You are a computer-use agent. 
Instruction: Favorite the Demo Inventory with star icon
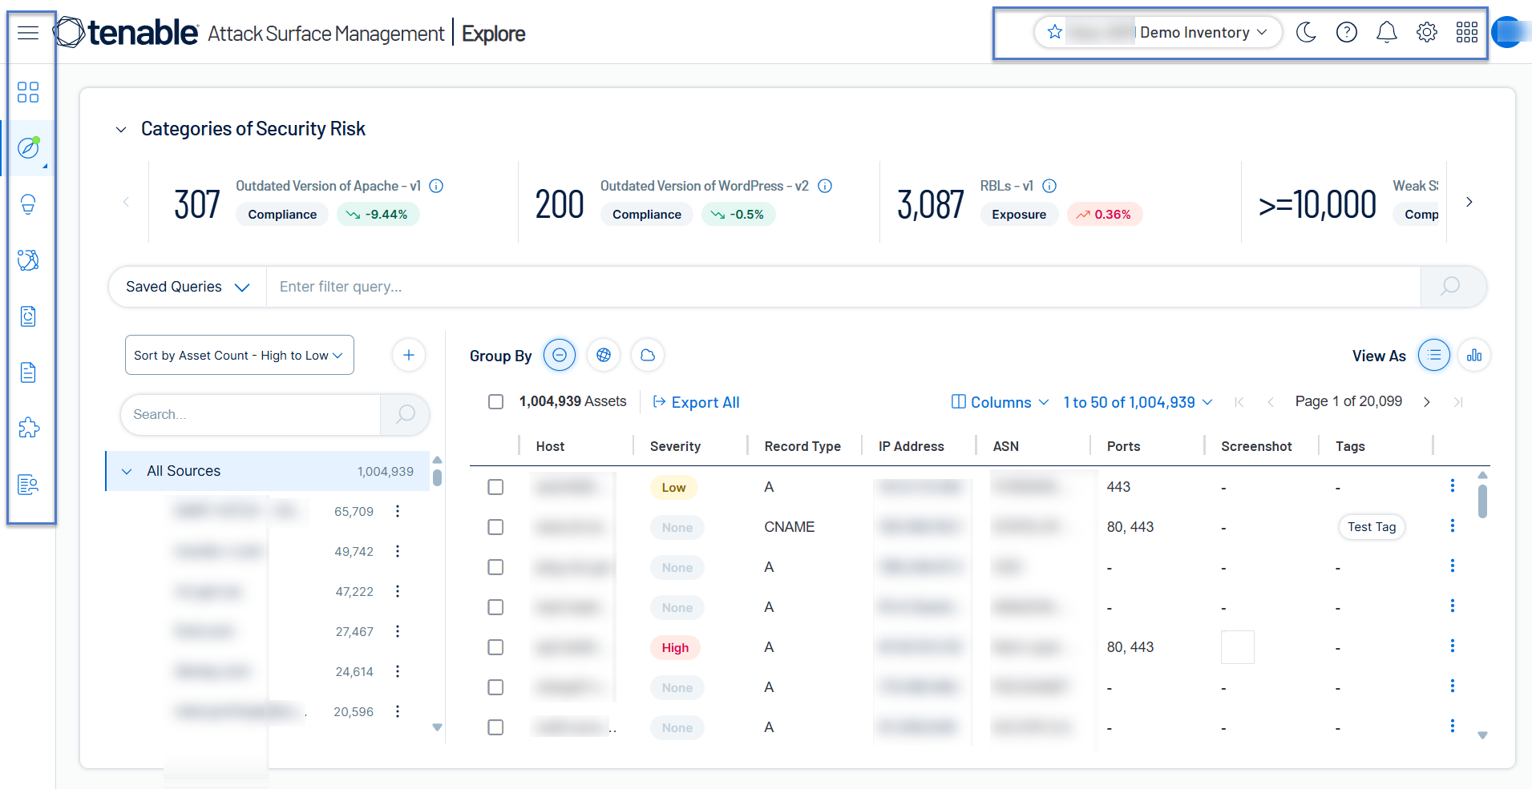(1055, 32)
